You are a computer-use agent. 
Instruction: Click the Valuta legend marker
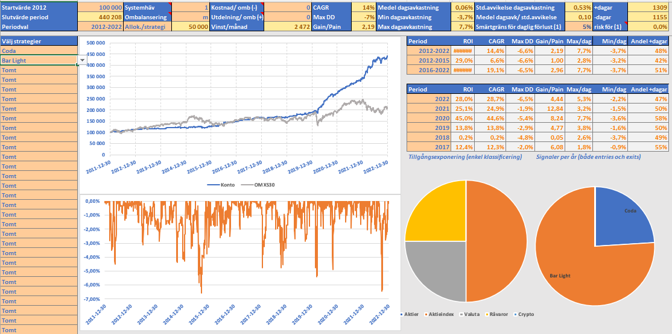point(461,314)
